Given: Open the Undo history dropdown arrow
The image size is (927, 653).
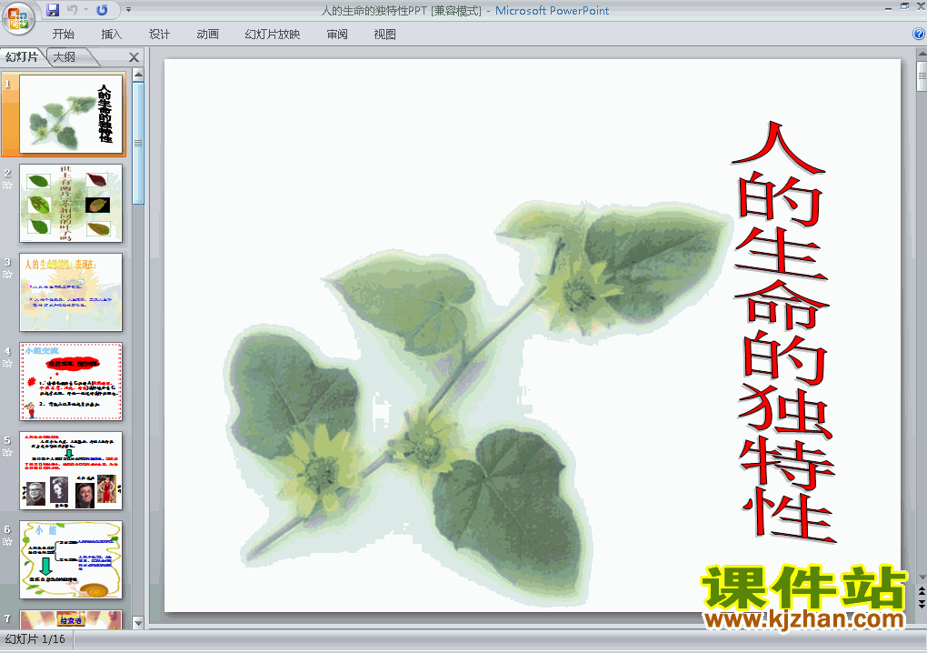Looking at the screenshot, I should point(85,9).
